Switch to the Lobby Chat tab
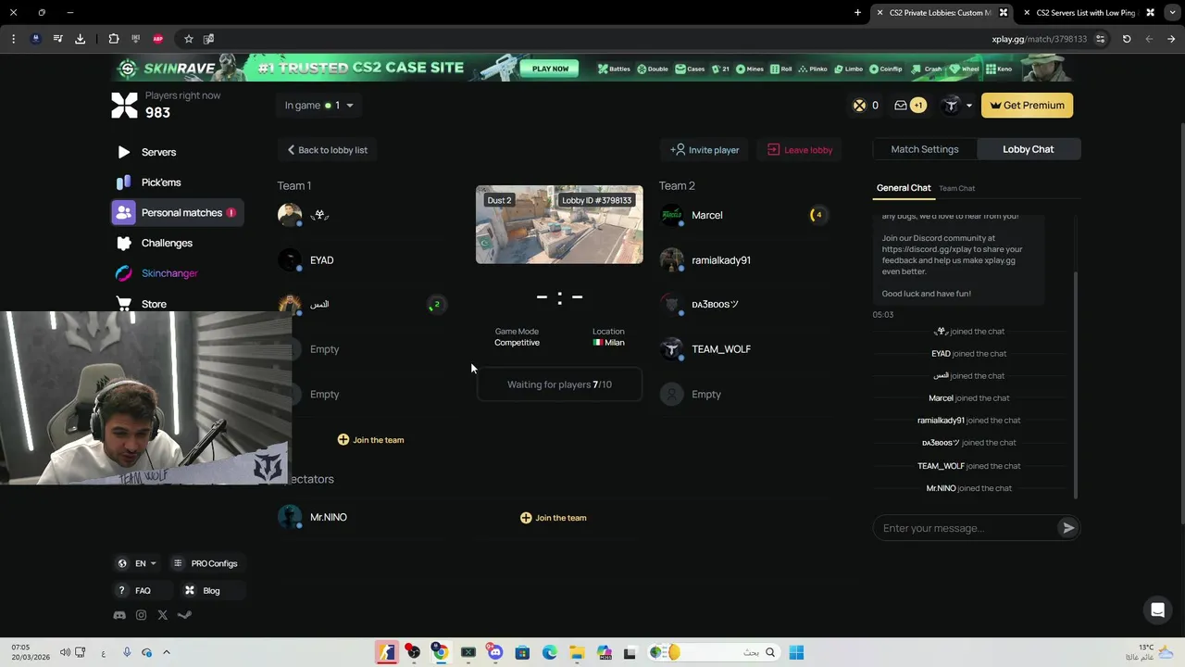This screenshot has height=667, width=1185. [1028, 149]
